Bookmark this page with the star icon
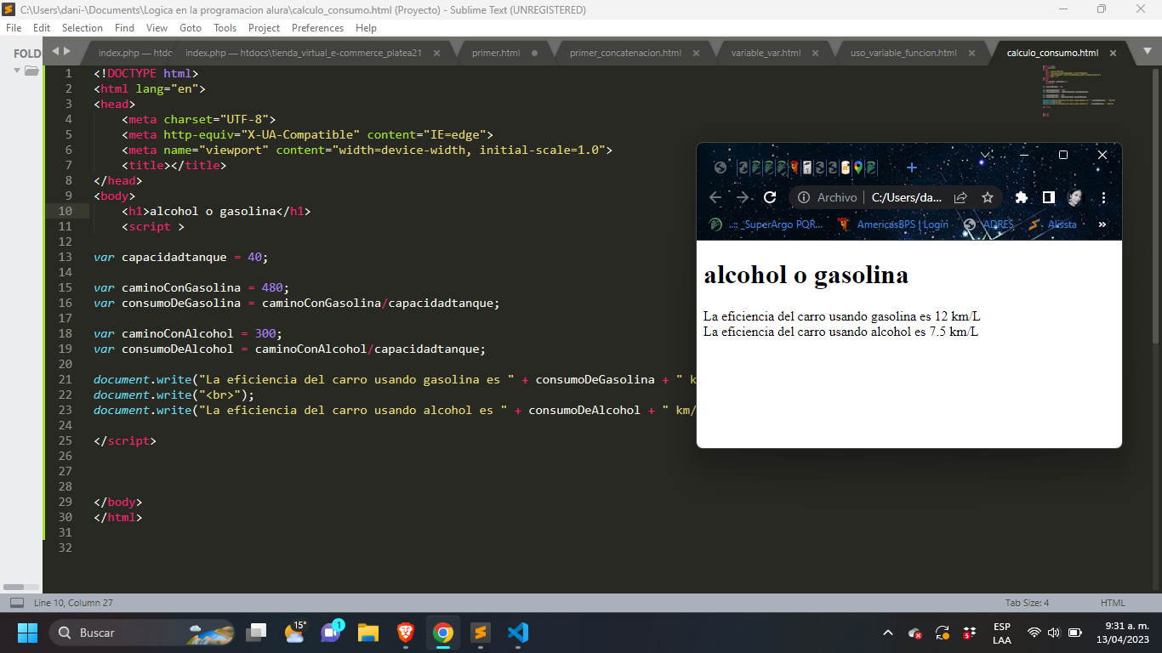This screenshot has width=1162, height=653. (x=988, y=197)
